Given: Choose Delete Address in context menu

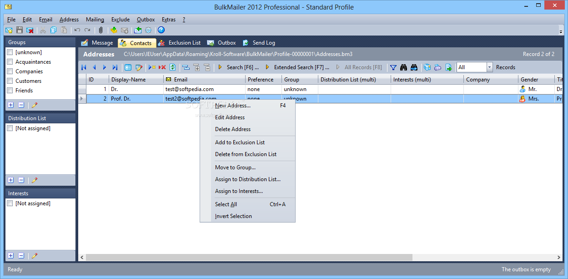Looking at the screenshot, I should pyautogui.click(x=247, y=129).
